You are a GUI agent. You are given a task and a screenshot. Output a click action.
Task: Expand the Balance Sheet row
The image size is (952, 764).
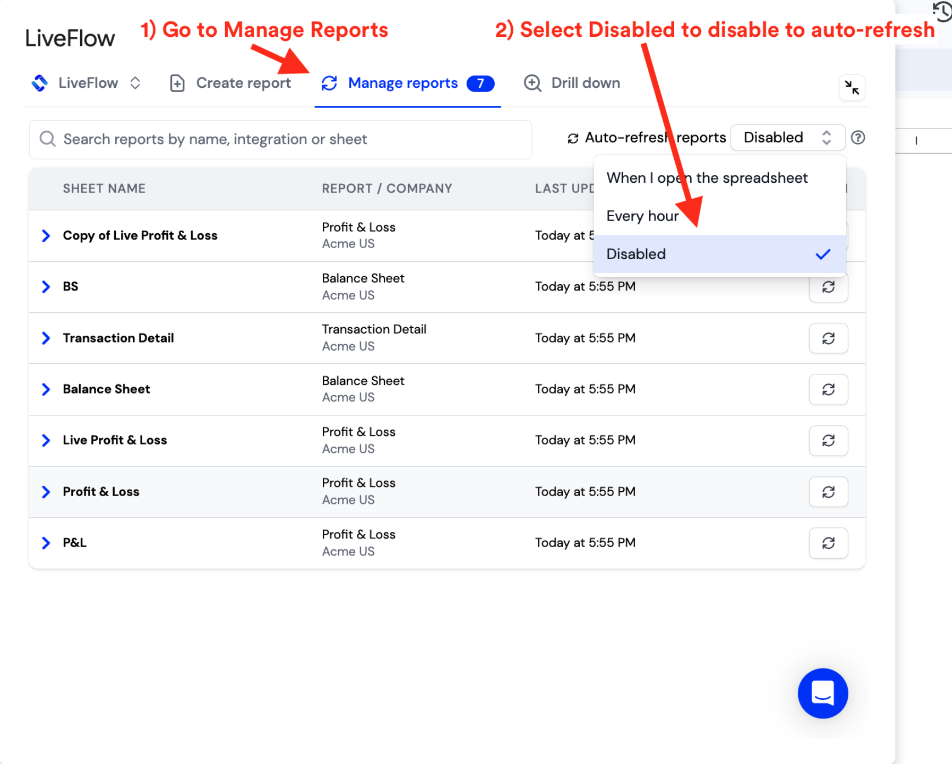coord(46,390)
